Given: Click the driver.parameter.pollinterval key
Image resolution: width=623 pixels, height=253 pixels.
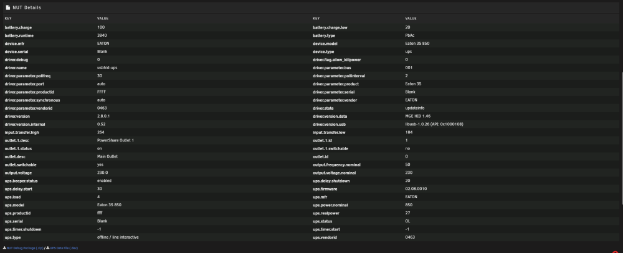Looking at the screenshot, I should point(339,76).
